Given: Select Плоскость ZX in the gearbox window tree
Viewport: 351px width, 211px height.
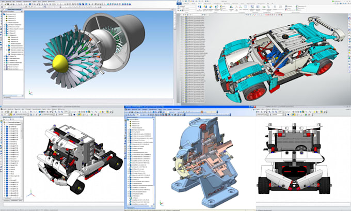Looking at the screenshot, I should tap(135, 123).
